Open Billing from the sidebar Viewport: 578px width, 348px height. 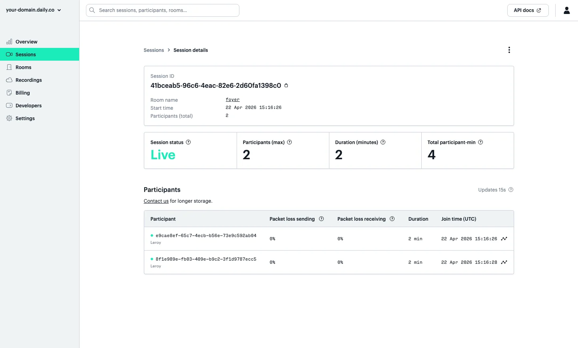click(x=40, y=93)
